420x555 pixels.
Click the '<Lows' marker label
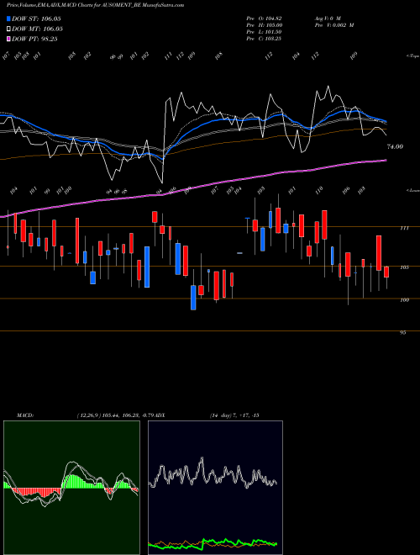point(412,190)
